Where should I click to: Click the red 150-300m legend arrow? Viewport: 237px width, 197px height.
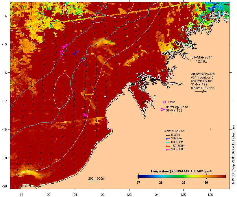click(x=168, y=146)
